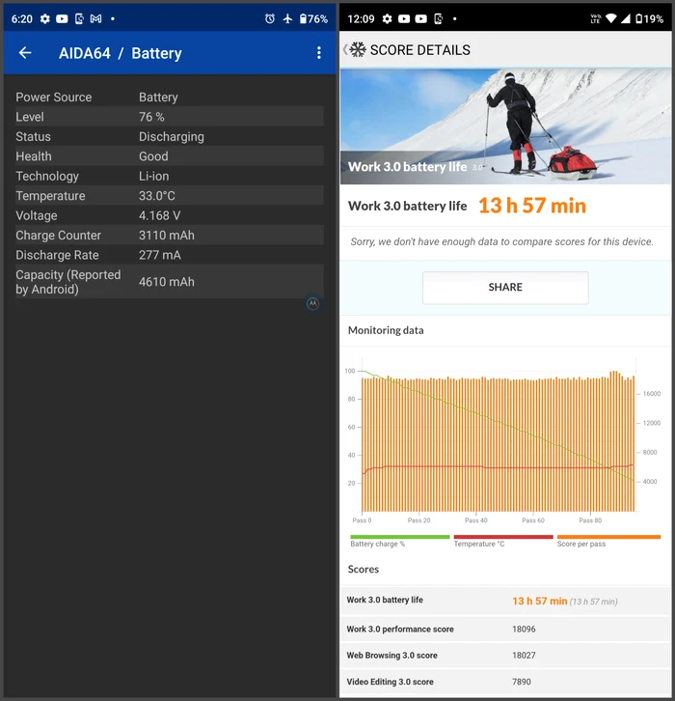Viewport: 675px width, 701px height.
Task: Tap the screen-capture icon on AIDA64 status bar
Action: tap(79, 18)
